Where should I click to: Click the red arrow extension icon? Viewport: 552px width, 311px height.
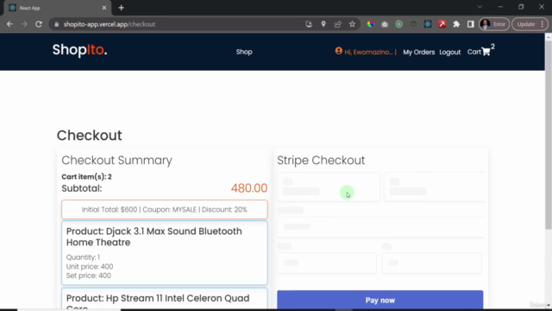(x=442, y=24)
